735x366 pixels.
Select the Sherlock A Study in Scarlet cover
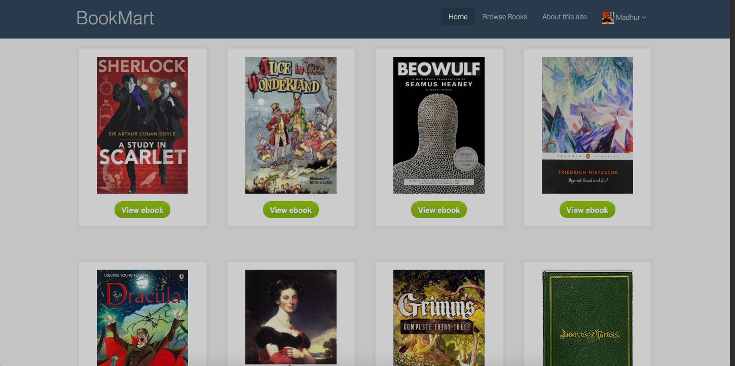coord(142,125)
